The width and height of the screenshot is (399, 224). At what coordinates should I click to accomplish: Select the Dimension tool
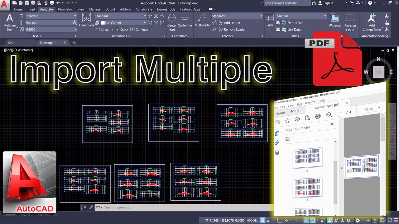click(x=86, y=21)
